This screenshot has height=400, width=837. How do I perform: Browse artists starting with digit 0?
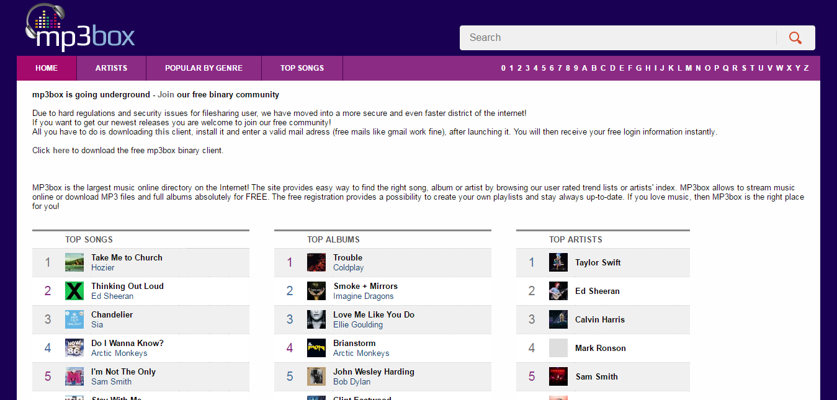point(504,68)
